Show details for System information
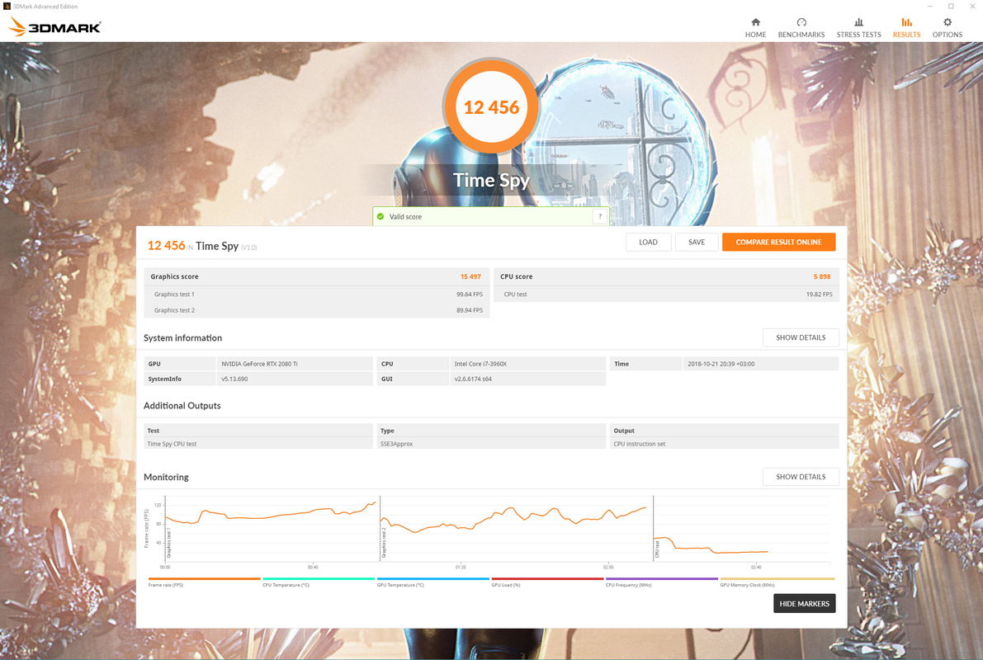The height and width of the screenshot is (660, 983). (x=801, y=337)
